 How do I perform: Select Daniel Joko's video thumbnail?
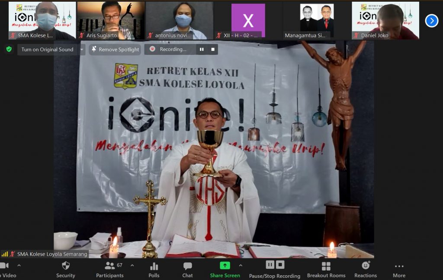385,20
